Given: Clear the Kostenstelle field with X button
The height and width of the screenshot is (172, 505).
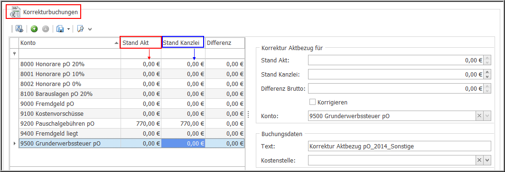Looking at the screenshot, I should [x=479, y=160].
